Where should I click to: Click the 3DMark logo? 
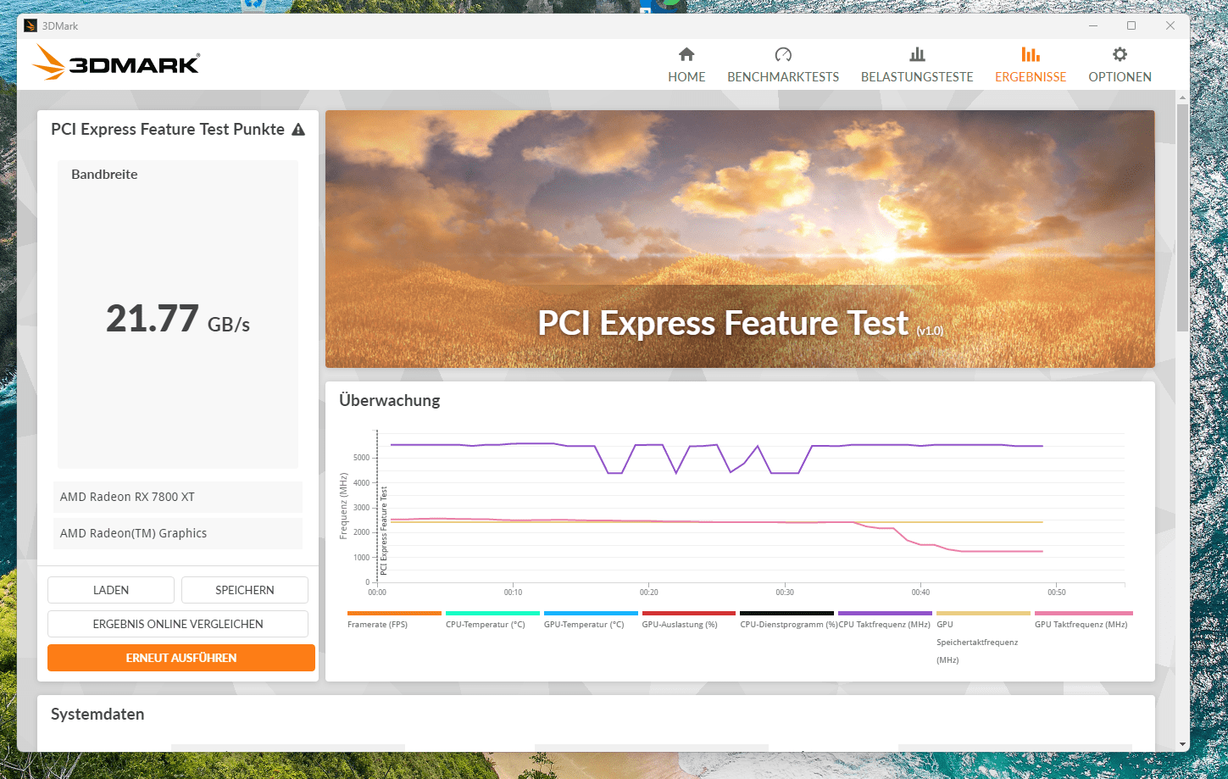(116, 63)
